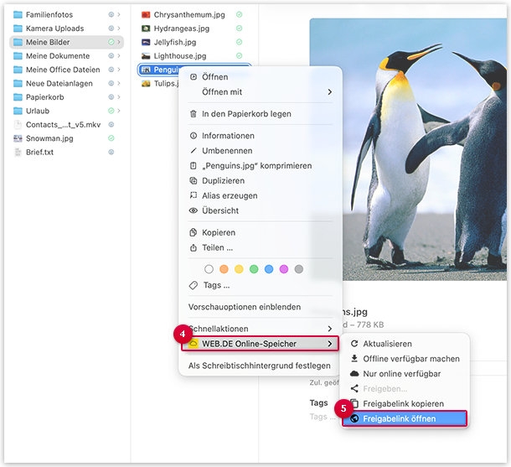Viewport: 511px width, 467px height.
Task: Apply the orange color tag
Action: [224, 269]
